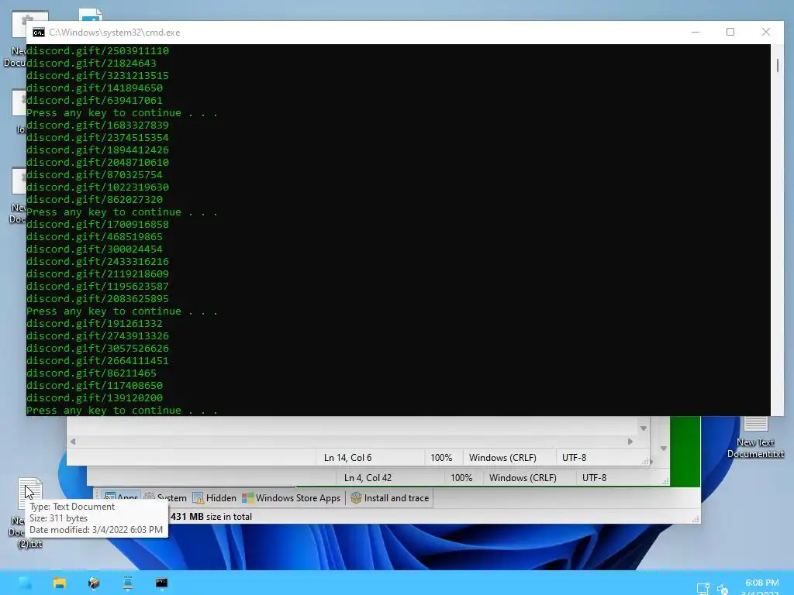Click 100% zoom beside Ln 4, Col 42
This screenshot has width=794, height=595.
(x=461, y=477)
